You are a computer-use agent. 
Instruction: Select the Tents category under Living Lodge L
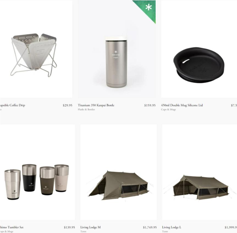[x=165, y=231]
